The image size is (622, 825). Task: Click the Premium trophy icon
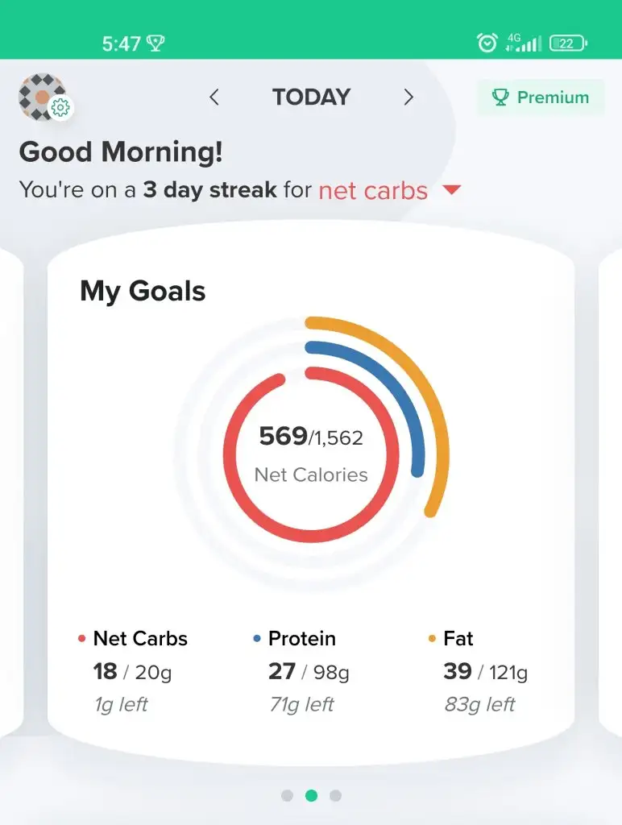[x=500, y=97]
